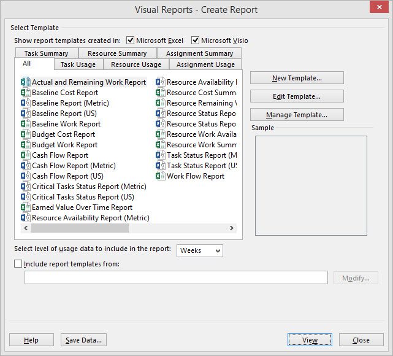Open the Assignment Summary tab
Screen dimensions: 393x356
[199, 53]
